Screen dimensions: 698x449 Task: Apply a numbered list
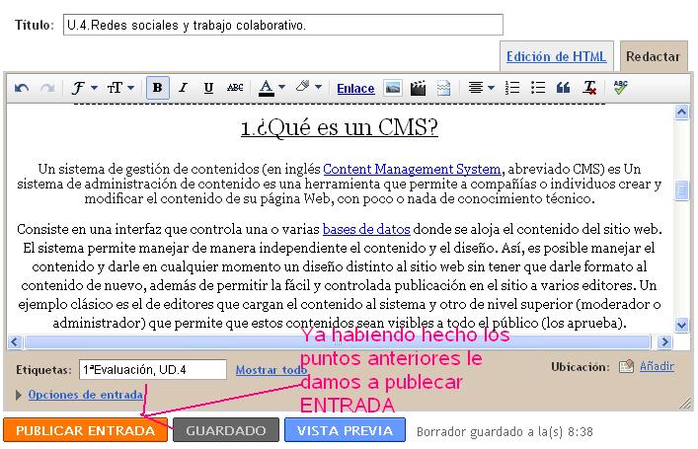pos(512,88)
